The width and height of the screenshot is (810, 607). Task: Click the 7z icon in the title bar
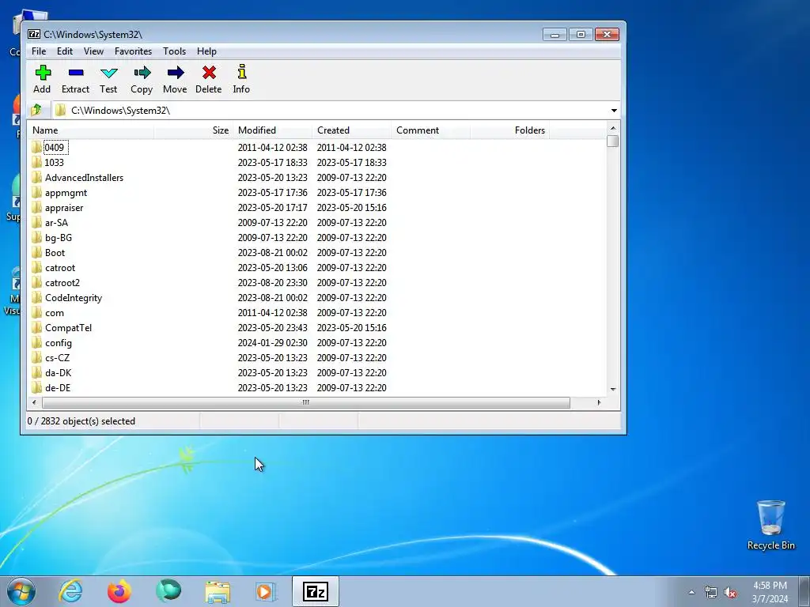(34, 34)
